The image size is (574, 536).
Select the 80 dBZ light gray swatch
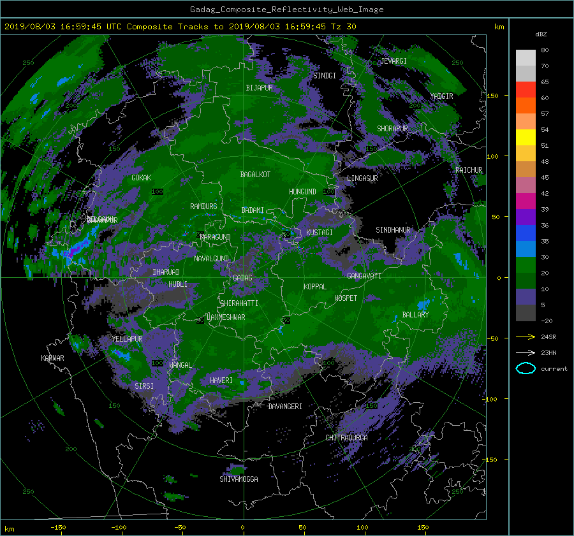tap(526, 57)
